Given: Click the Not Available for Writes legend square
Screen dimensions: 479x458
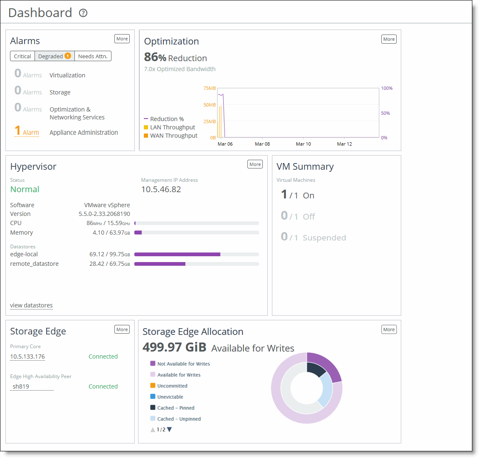Looking at the screenshot, I should [x=153, y=364].
